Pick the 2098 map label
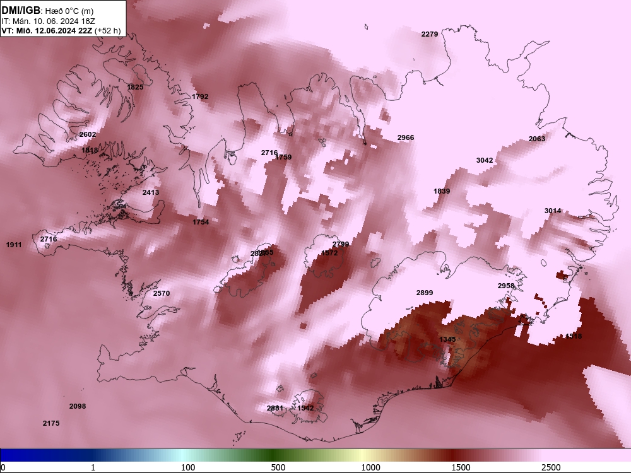The height and width of the screenshot is (473, 631). point(78,406)
